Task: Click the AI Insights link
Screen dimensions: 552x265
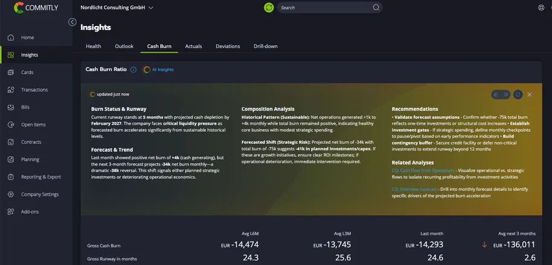Action: click(162, 69)
